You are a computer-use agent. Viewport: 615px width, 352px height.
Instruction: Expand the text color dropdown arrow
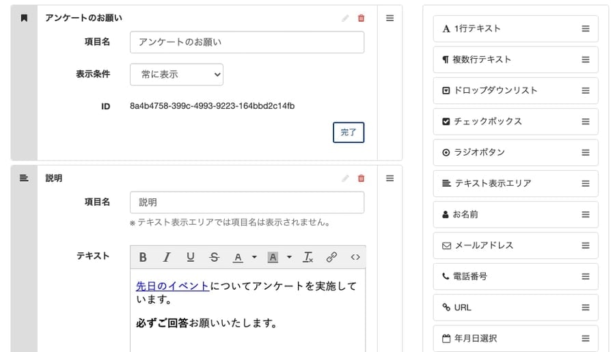click(x=254, y=258)
